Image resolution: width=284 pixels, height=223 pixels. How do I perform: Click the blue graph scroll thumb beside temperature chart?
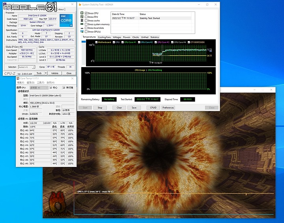coord(84,42)
